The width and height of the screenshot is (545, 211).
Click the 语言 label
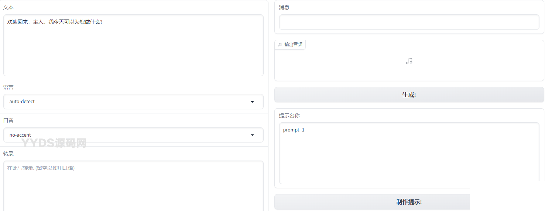point(8,87)
